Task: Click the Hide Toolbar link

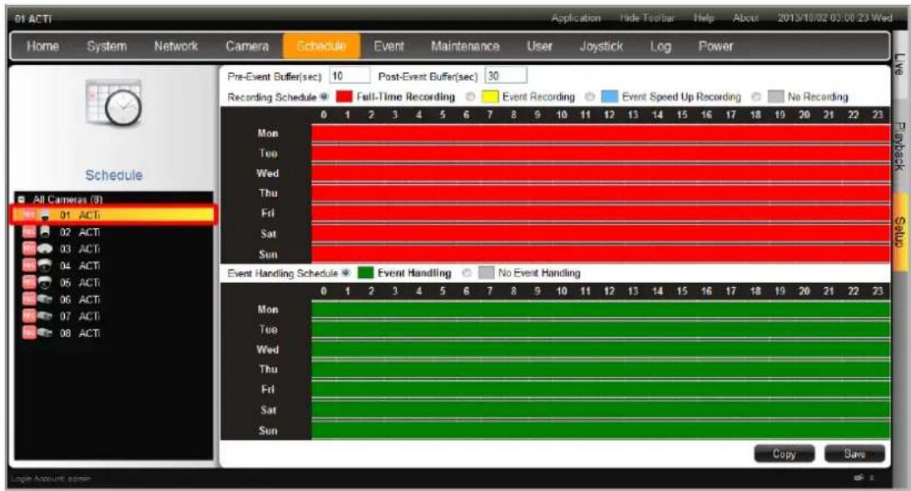Action: point(646,18)
